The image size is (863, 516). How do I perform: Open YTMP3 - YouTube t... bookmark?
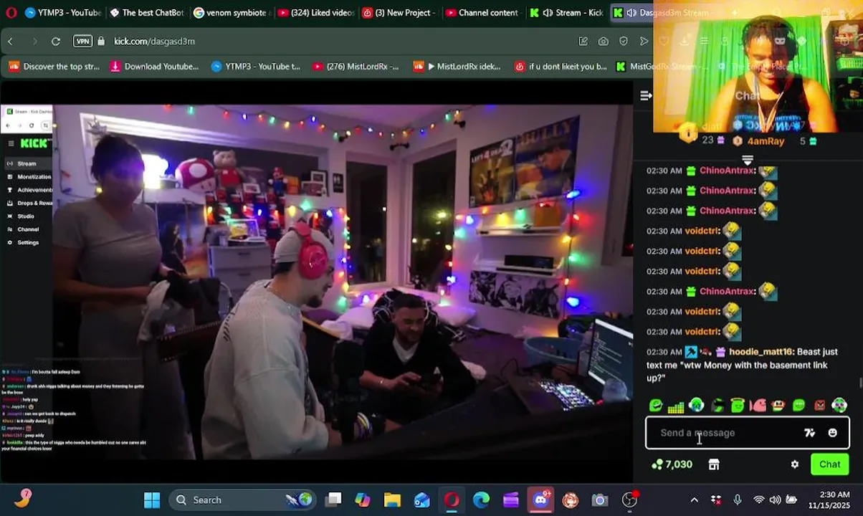(256, 67)
